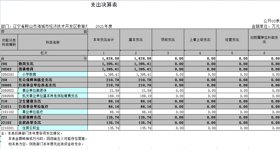Click the 机关事业单位基本养老保险缴费支出 cell
This screenshot has width=280, height=149.
(53, 96)
